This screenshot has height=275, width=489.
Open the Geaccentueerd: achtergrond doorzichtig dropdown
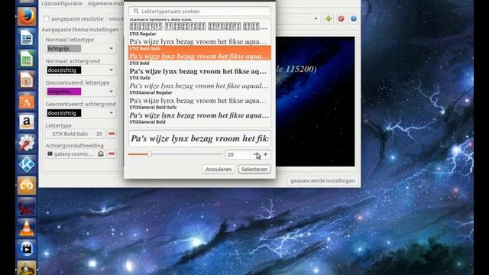pos(80,113)
